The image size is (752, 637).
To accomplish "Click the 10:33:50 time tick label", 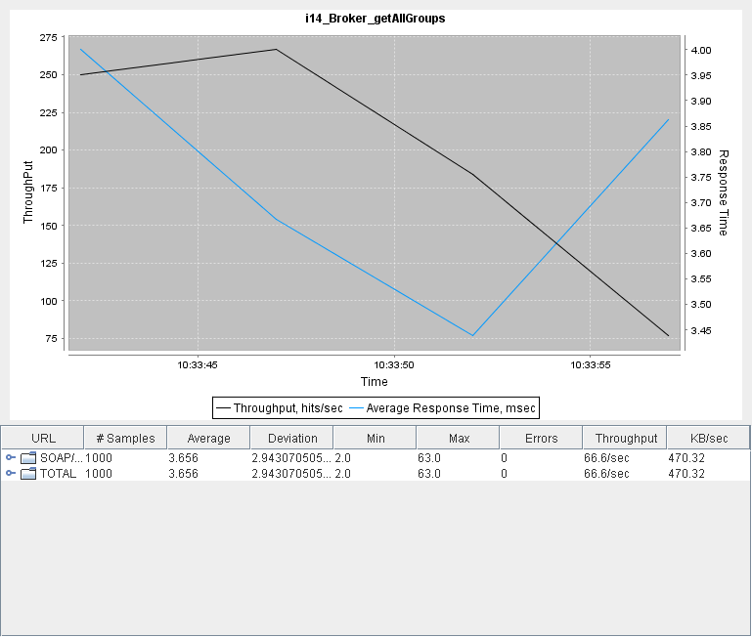I will click(394, 364).
